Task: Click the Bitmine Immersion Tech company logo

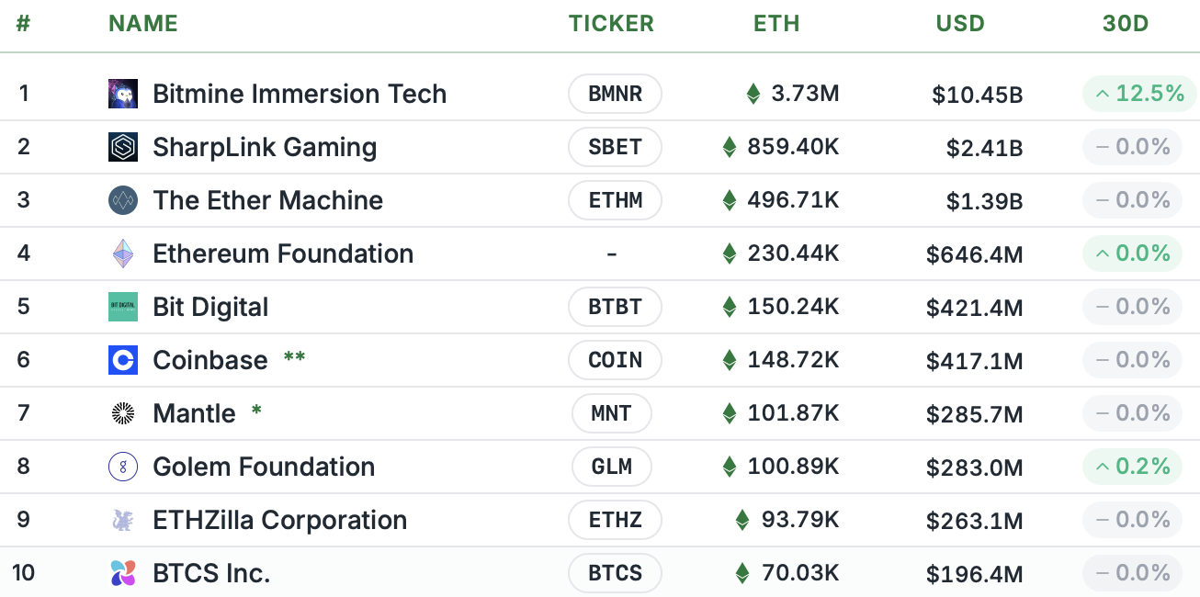Action: [122, 93]
